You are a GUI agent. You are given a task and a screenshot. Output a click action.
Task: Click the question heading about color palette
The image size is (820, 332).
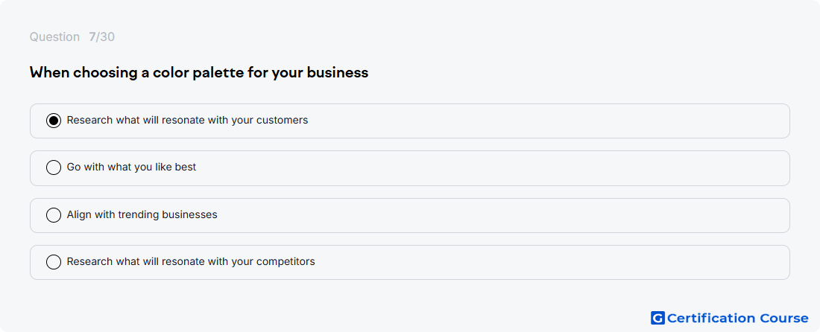tap(199, 72)
